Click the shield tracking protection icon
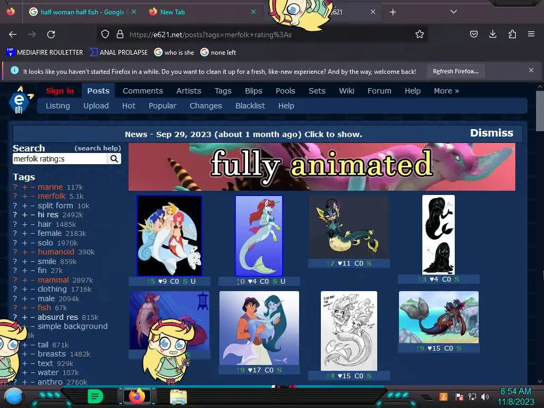Screen dimensions: 544x408 coord(105,34)
